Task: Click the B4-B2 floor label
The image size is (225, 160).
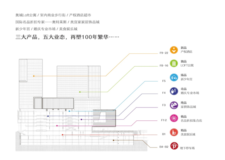Action: point(164,147)
